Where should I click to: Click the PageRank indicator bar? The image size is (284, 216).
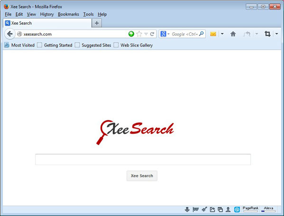click(x=250, y=209)
